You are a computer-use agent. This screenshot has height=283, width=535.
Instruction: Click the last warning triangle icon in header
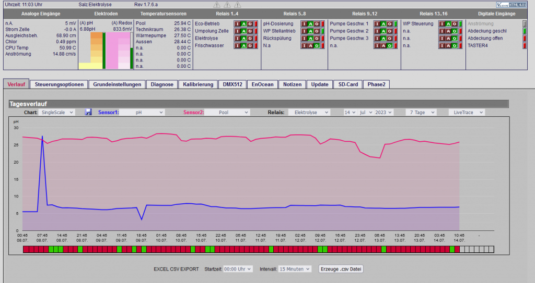tap(238, 4)
